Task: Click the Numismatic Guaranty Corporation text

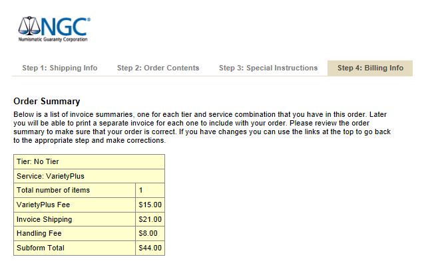Action: coord(53,39)
